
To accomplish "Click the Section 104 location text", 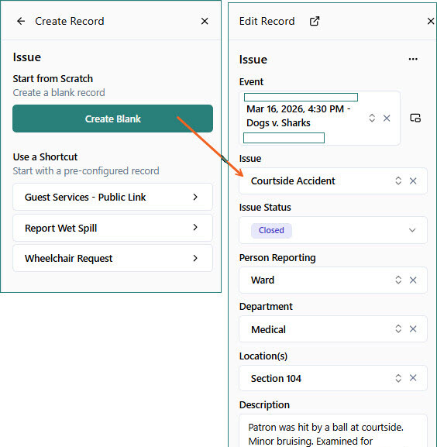I will 276,379.
